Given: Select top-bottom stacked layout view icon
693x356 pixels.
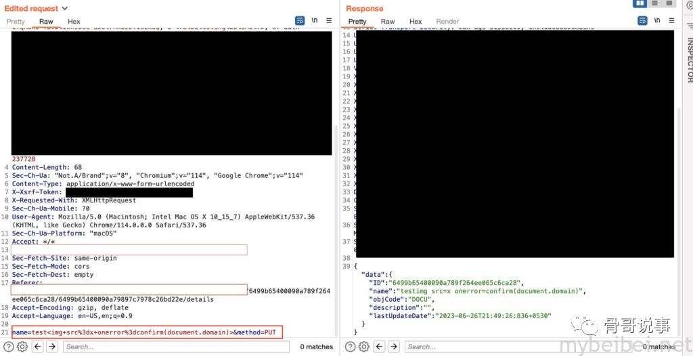Looking at the screenshot, I should click(654, 3).
